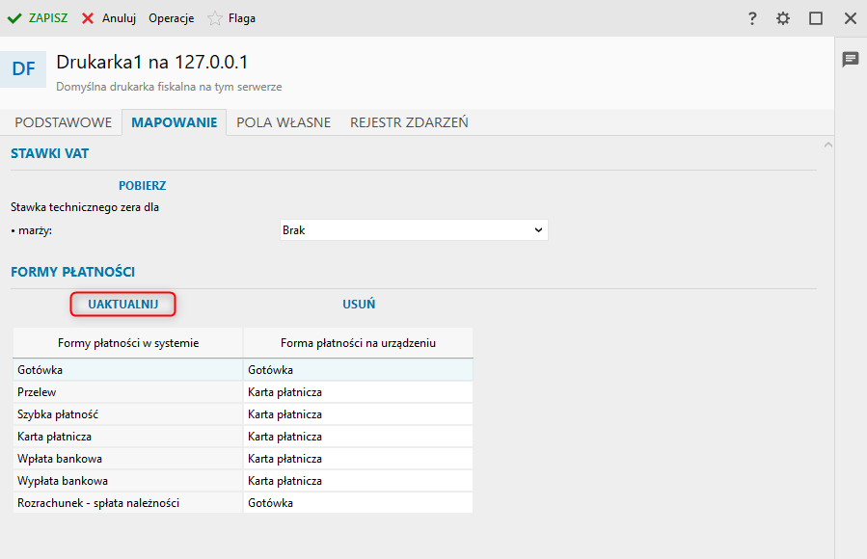Click the Flaga label
867x559 pixels.
(x=242, y=18)
